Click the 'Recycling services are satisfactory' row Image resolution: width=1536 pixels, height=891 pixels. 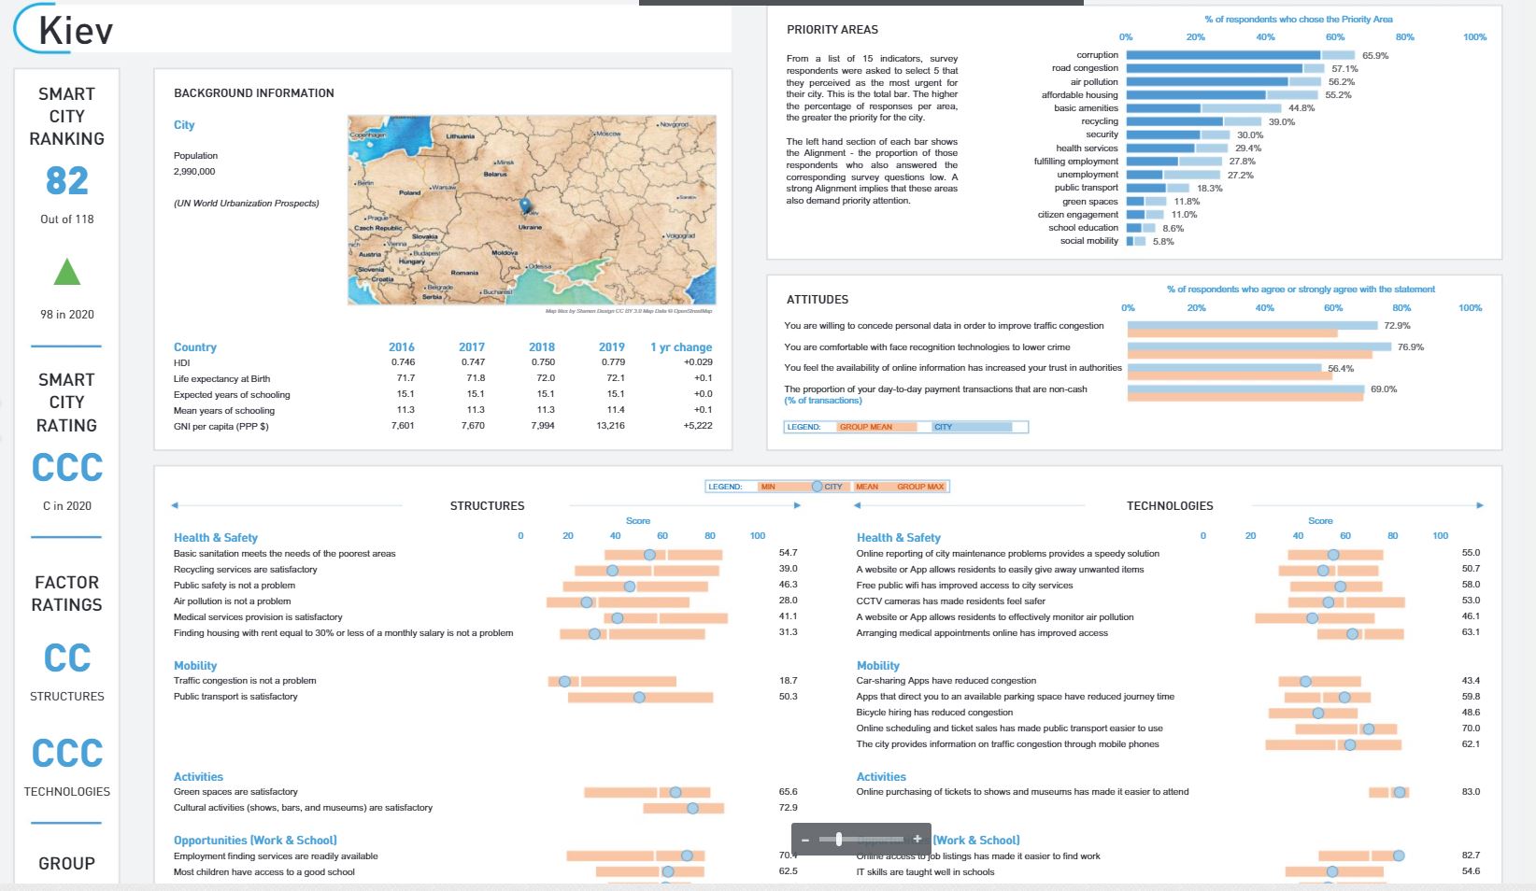pos(486,570)
